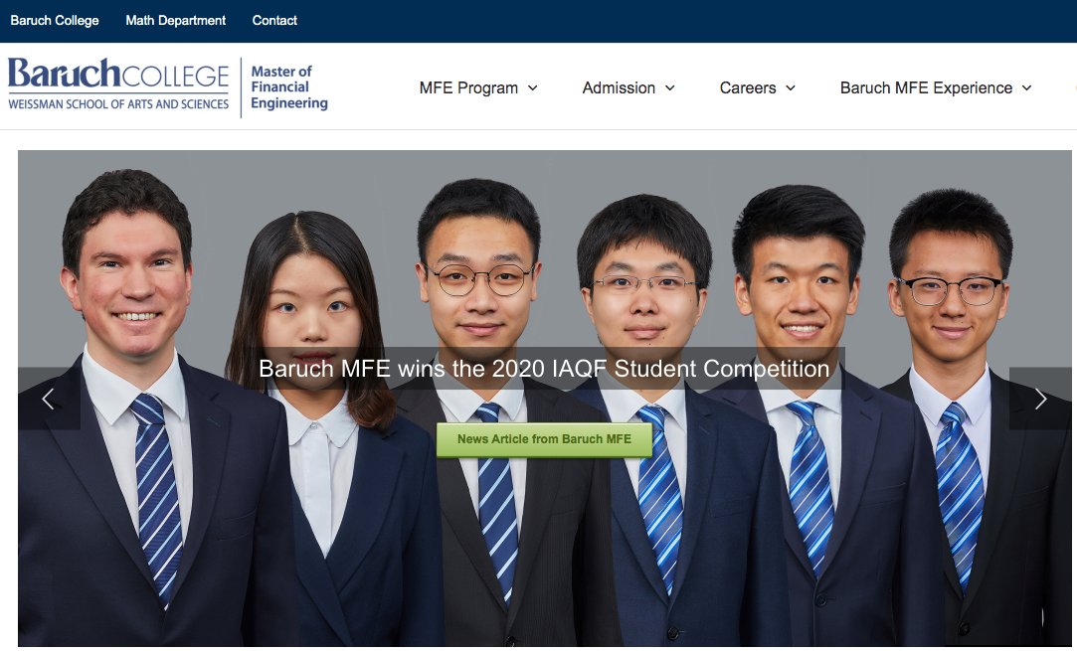Click the chevron next to MFE Program
The height and width of the screenshot is (651, 1077).
point(533,88)
